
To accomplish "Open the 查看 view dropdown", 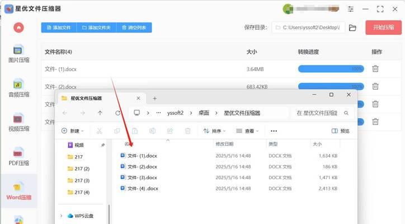I will 247,131.
